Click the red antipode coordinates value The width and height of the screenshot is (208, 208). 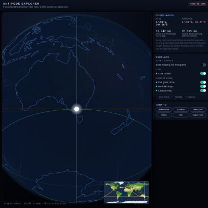pos(193,22)
